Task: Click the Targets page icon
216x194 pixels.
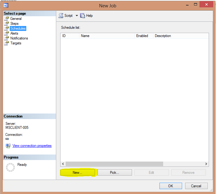Action: tap(6, 43)
